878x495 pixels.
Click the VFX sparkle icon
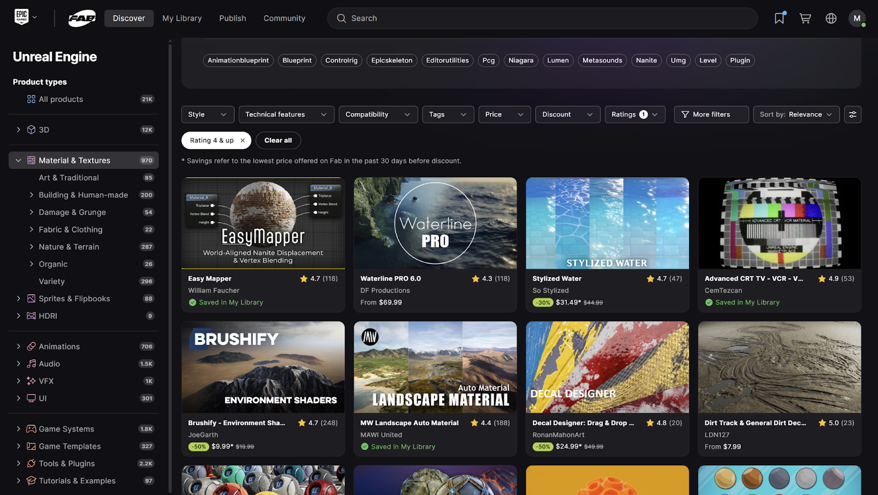point(31,381)
